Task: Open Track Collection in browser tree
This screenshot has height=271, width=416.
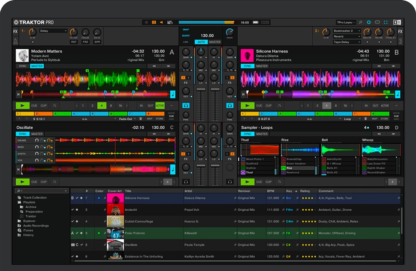Action: coord(35,197)
